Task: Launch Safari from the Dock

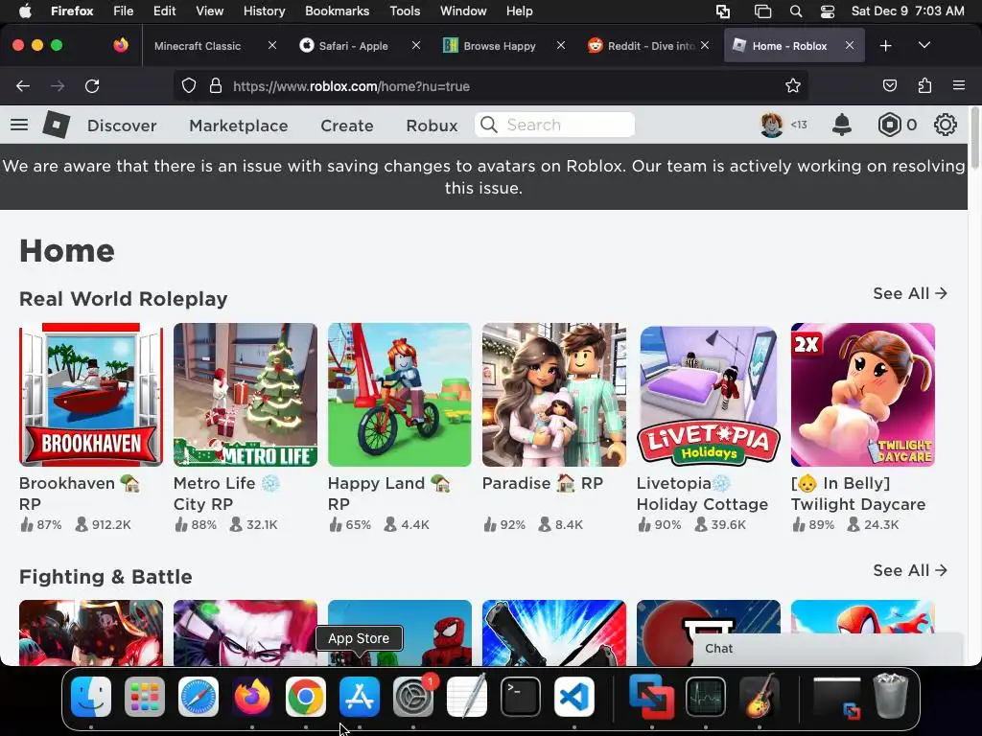Action: [x=199, y=697]
